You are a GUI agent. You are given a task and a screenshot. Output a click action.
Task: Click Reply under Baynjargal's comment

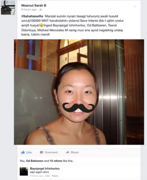55,176
